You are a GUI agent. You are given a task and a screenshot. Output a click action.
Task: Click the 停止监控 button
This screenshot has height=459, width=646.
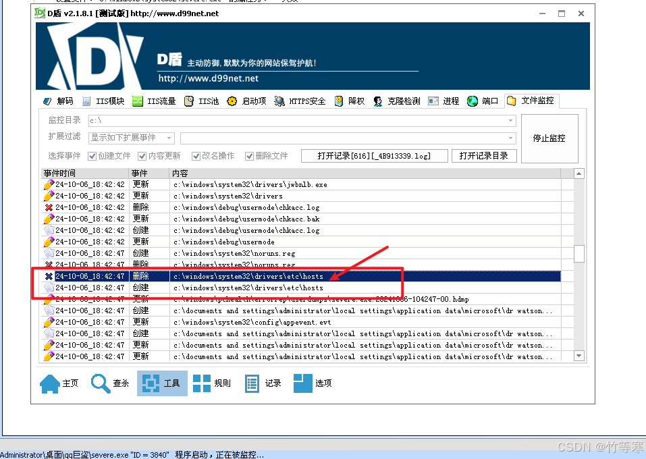click(549, 138)
